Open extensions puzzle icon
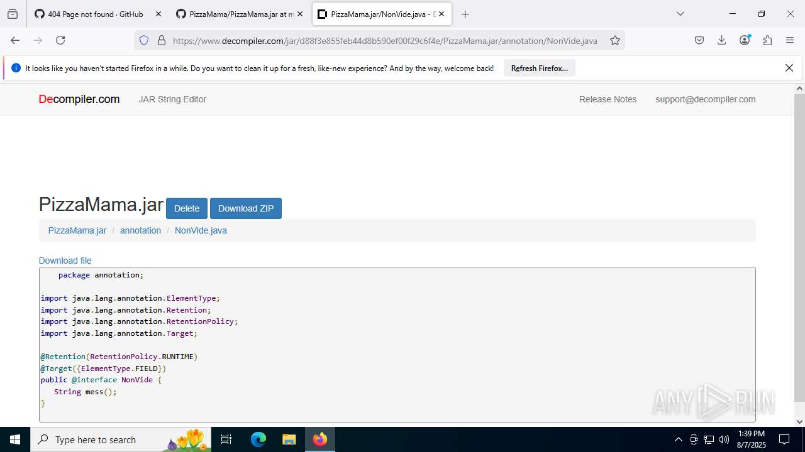The width and height of the screenshot is (805, 452). point(767,40)
